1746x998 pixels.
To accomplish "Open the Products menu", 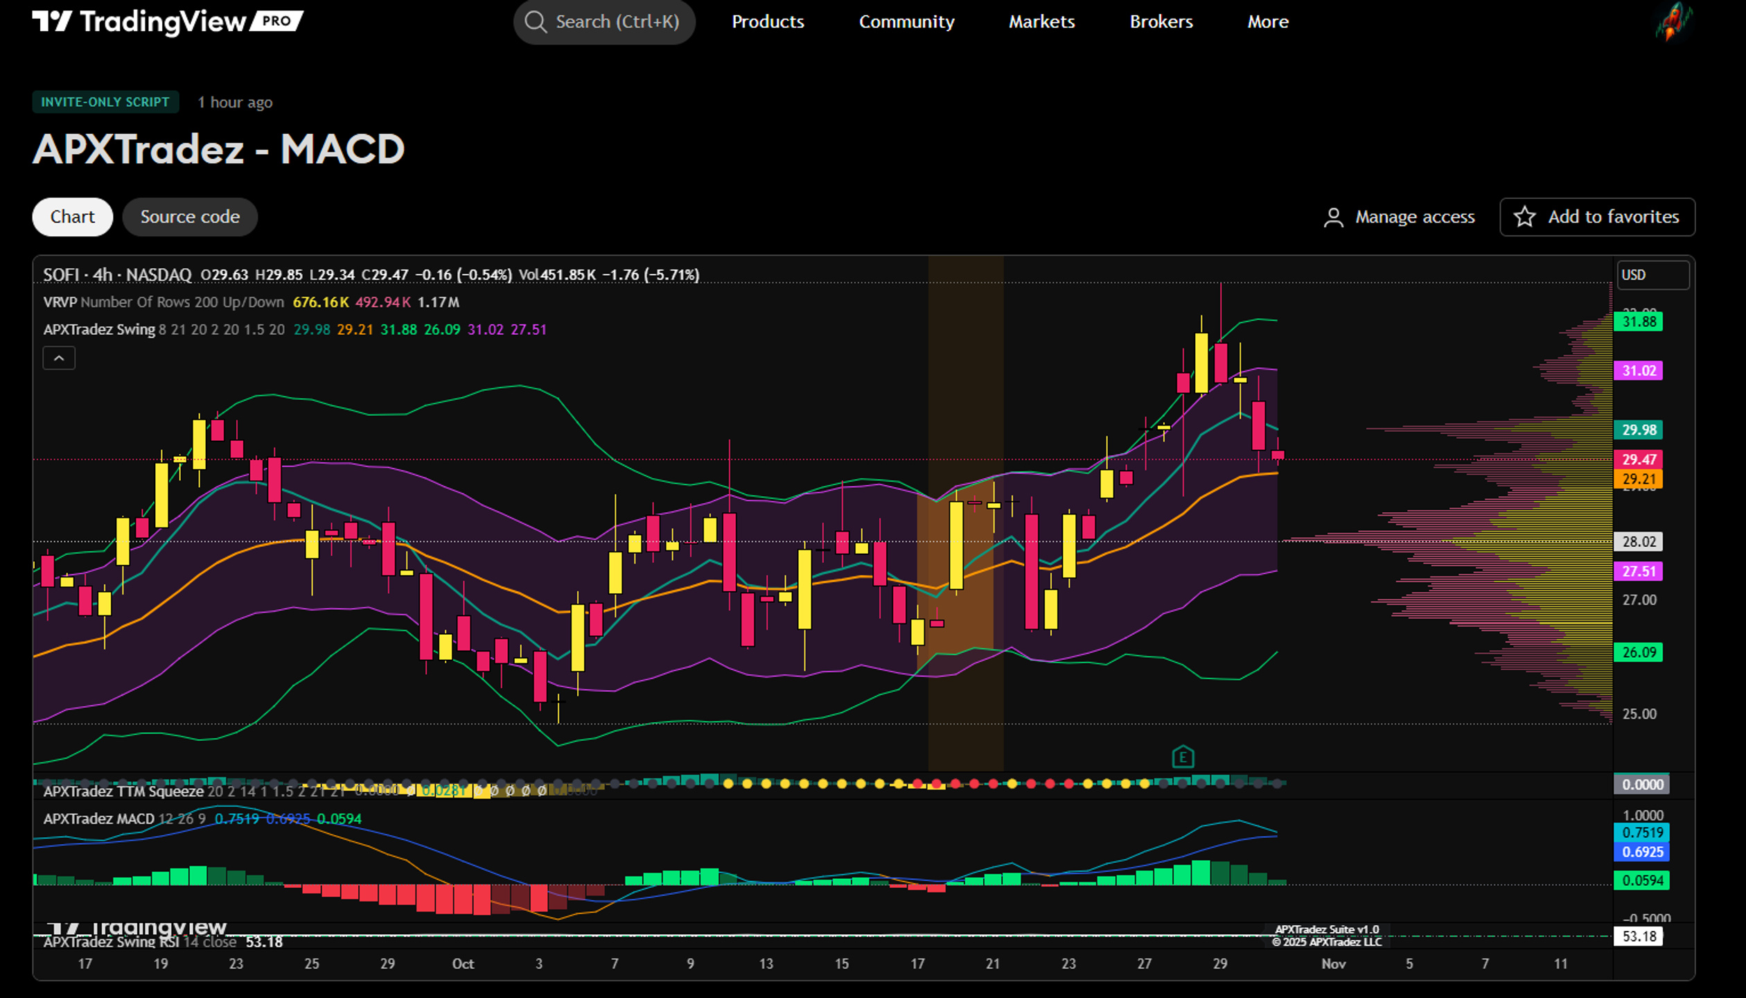I will 768,22.
